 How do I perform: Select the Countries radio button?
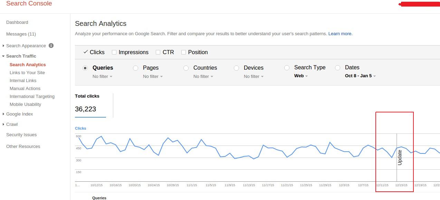(186, 68)
